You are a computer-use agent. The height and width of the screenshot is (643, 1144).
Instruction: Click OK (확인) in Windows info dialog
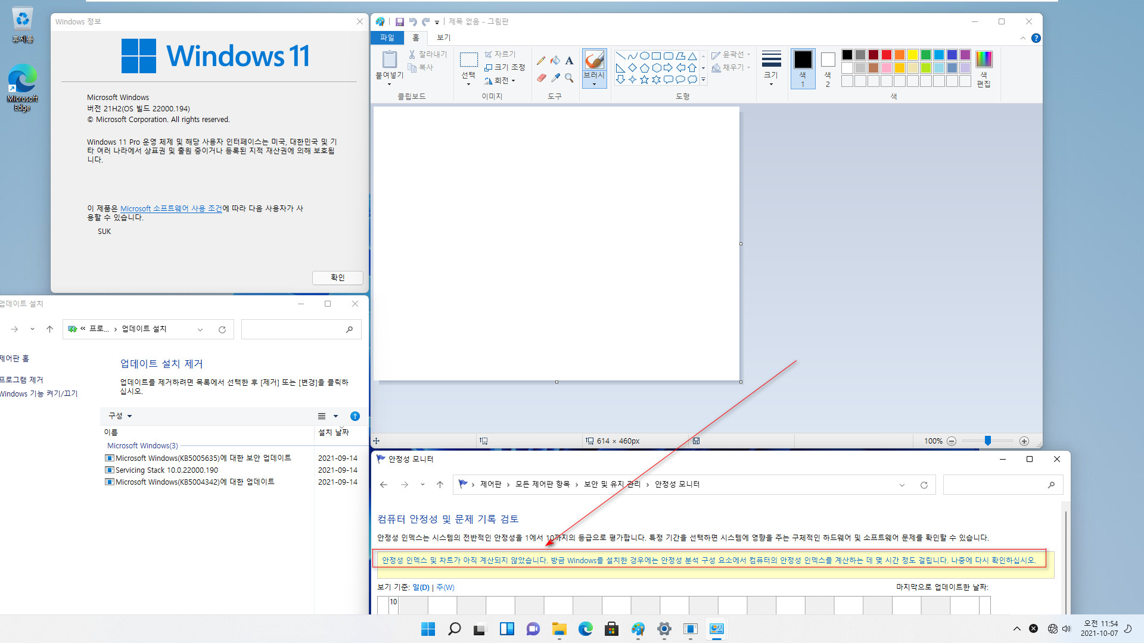[x=338, y=278]
